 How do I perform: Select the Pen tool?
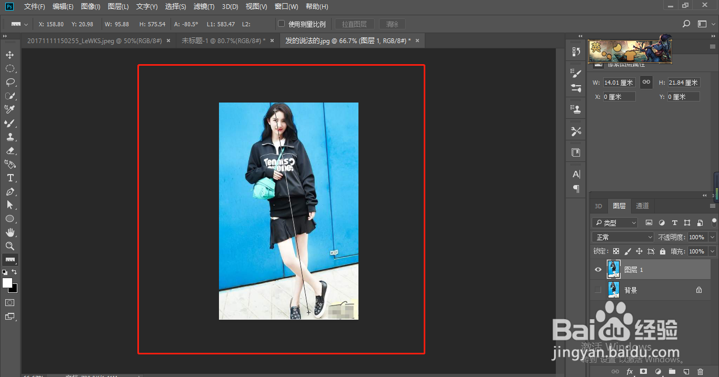click(x=10, y=191)
